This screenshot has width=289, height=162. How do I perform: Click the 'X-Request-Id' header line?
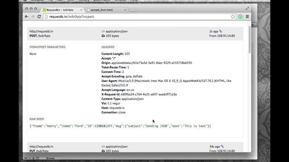139,94
